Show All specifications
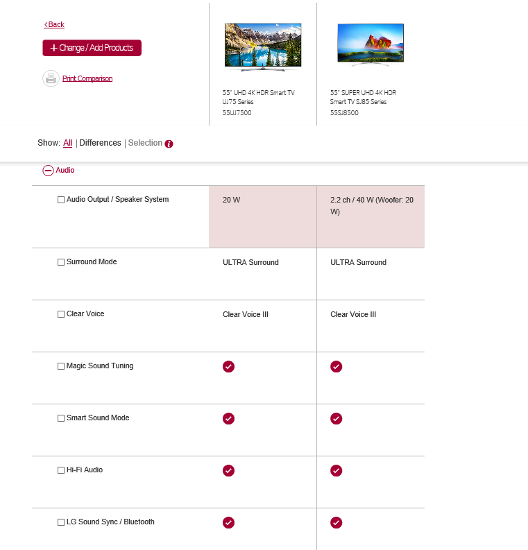Viewport: 528px width, 550px height. click(x=67, y=143)
